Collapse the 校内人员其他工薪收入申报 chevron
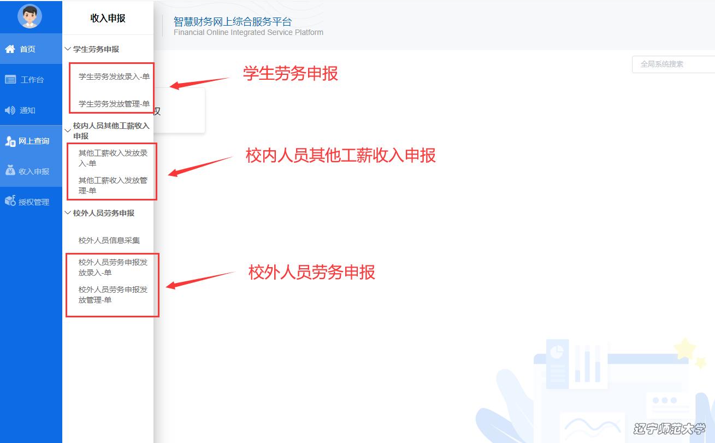The width and height of the screenshot is (715, 443). click(x=68, y=131)
